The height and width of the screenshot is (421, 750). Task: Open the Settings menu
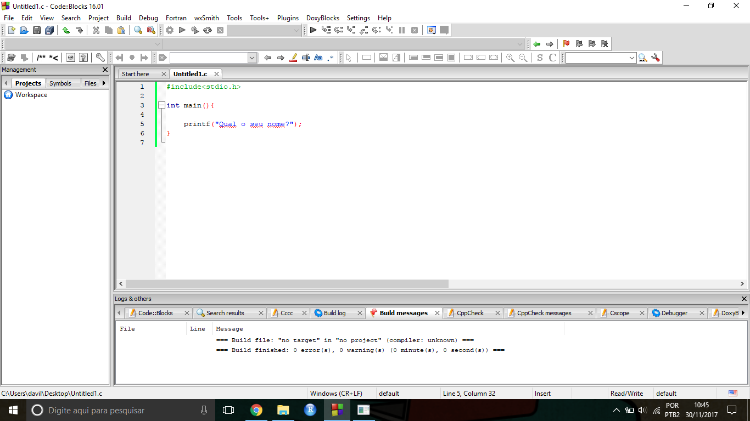coord(359,18)
